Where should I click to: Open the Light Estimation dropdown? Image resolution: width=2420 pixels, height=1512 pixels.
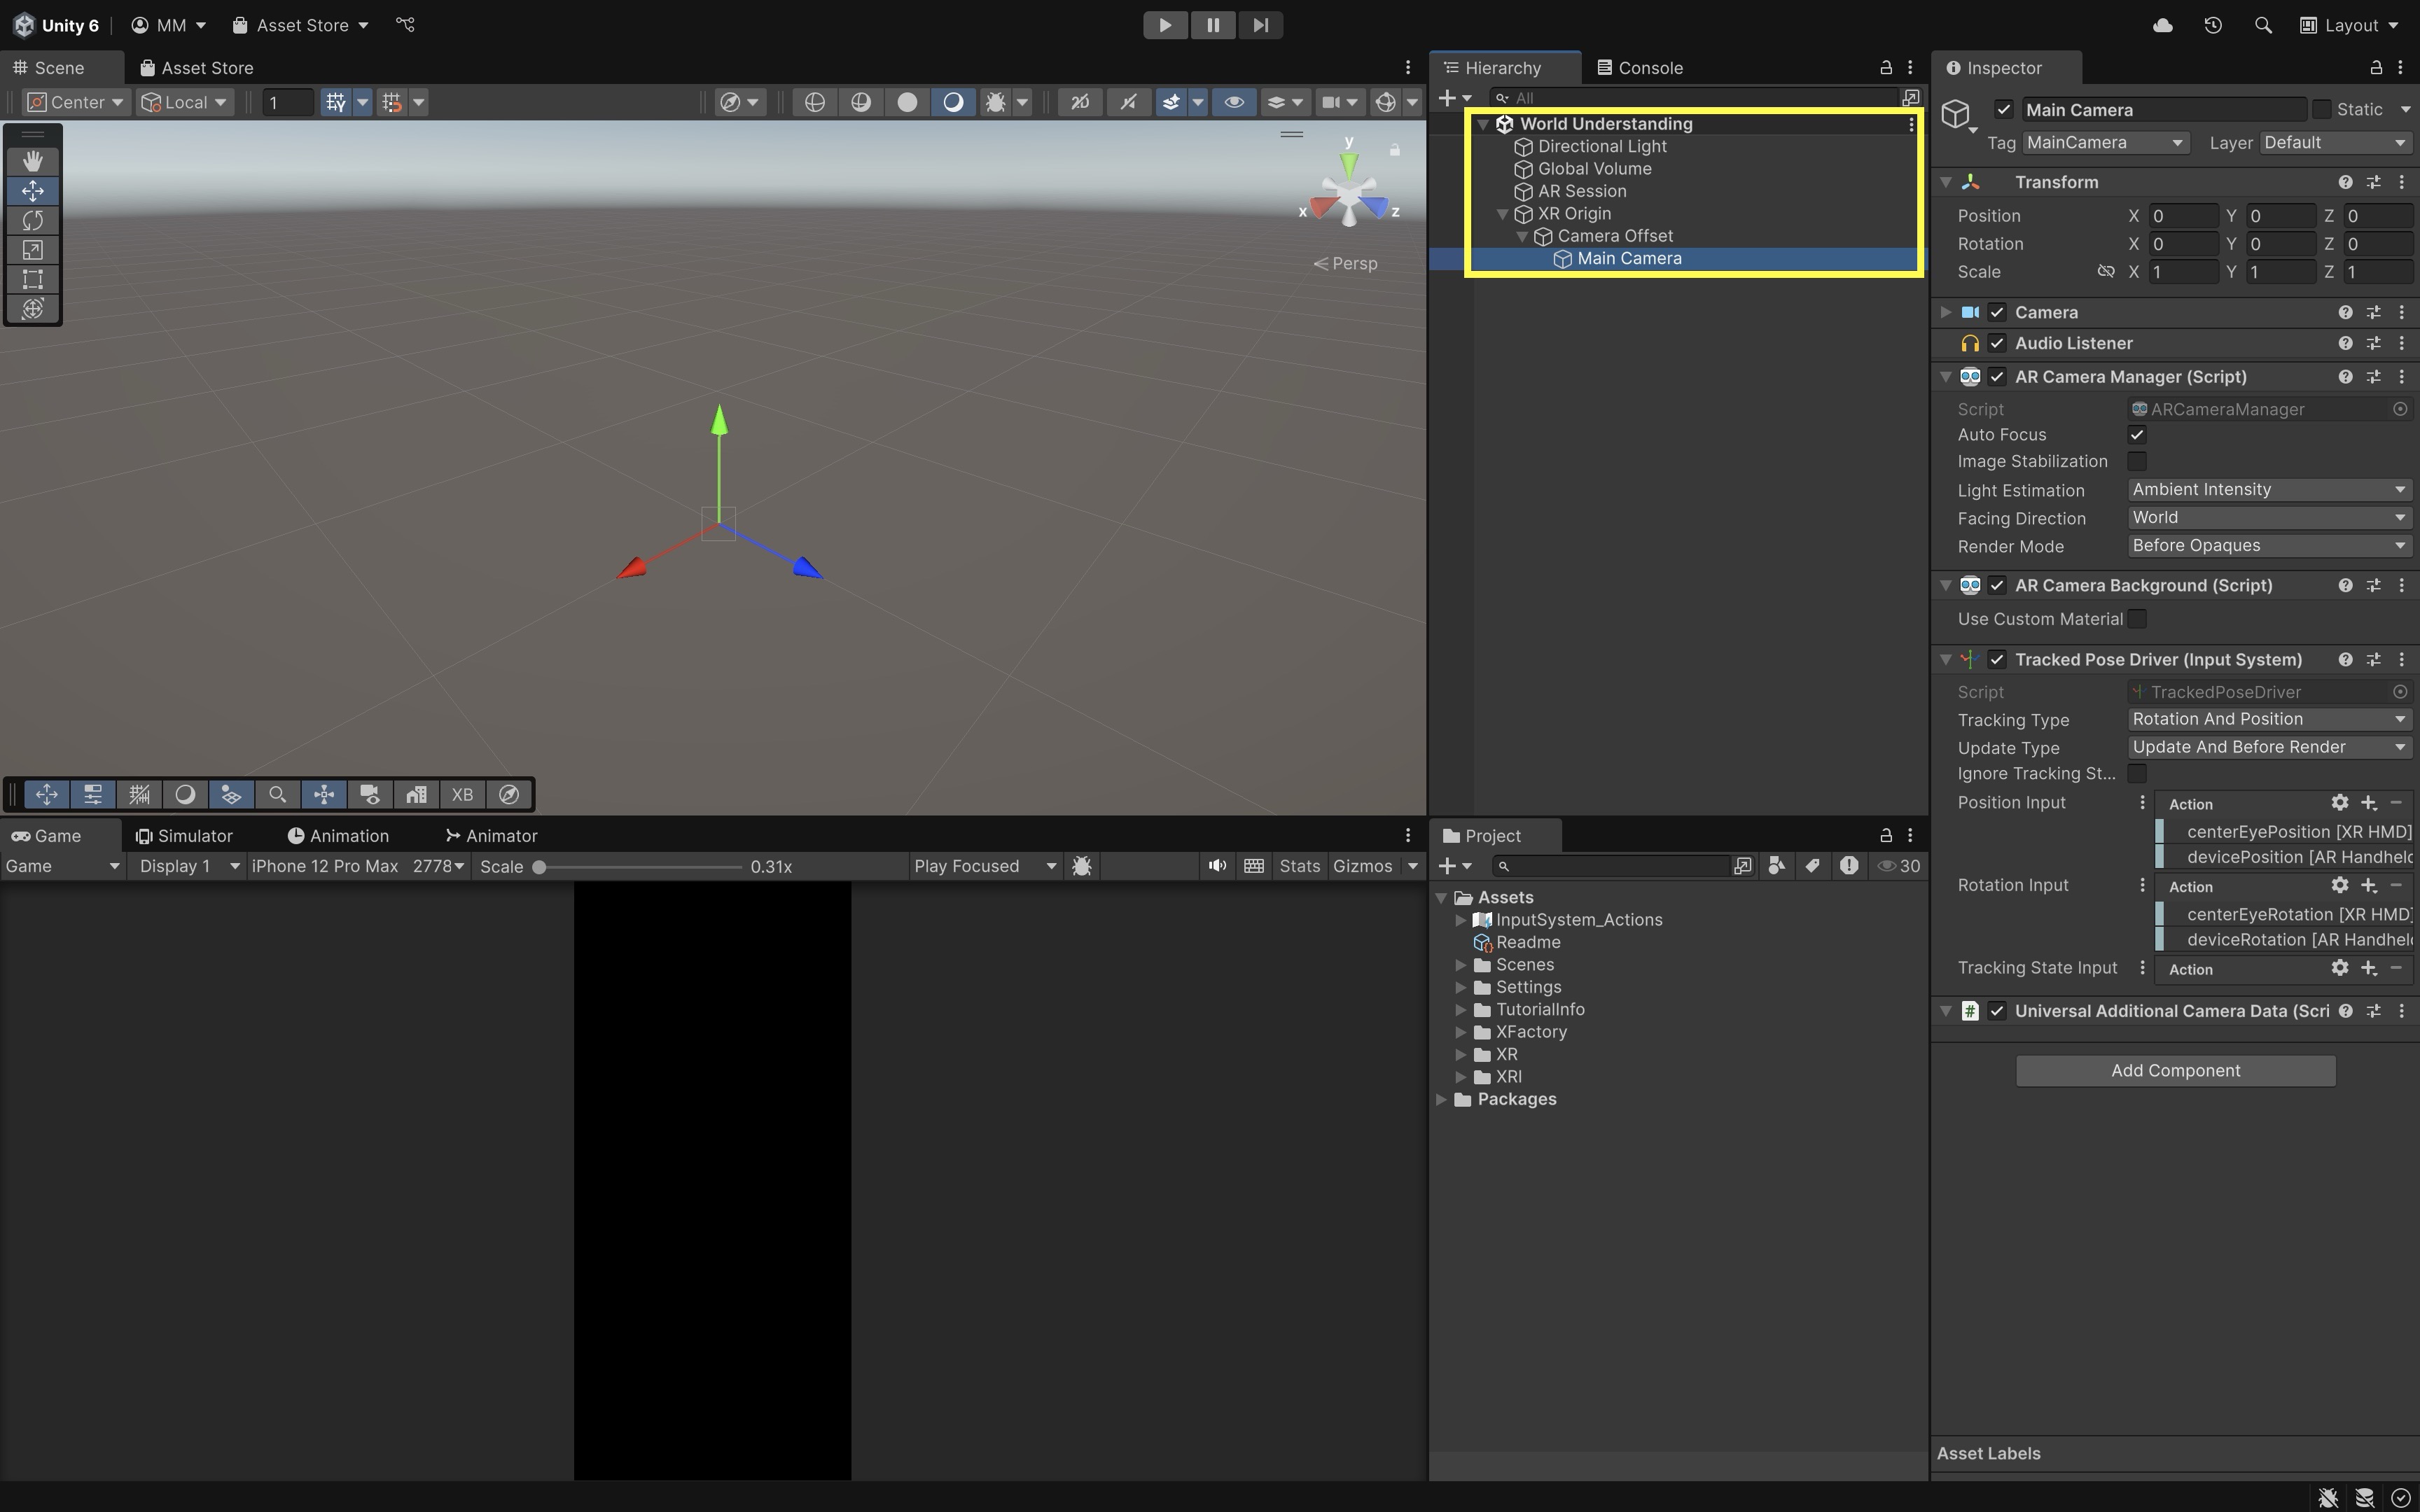point(2268,490)
